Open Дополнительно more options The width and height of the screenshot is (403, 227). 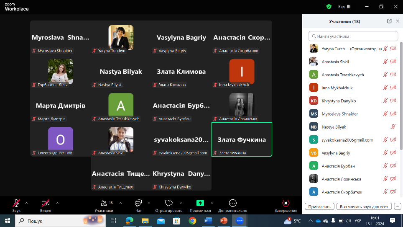[232, 206]
